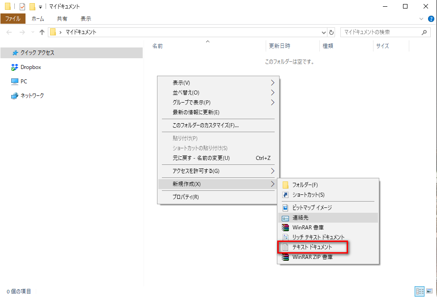Open the ファイル tab
This screenshot has width=437, height=297.
coord(13,19)
